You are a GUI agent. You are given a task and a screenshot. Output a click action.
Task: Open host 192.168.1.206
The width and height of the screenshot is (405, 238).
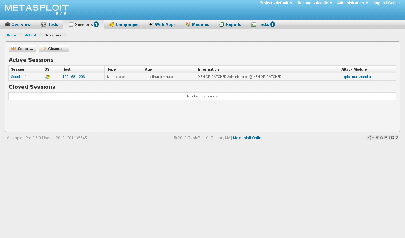click(73, 77)
